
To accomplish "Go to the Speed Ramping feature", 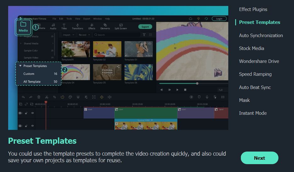I will pos(255,74).
